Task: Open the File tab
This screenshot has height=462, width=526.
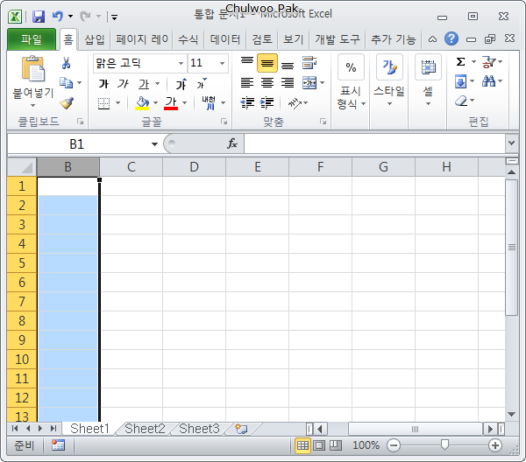Action: (32, 39)
